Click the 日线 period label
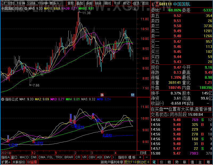 [143, 153]
